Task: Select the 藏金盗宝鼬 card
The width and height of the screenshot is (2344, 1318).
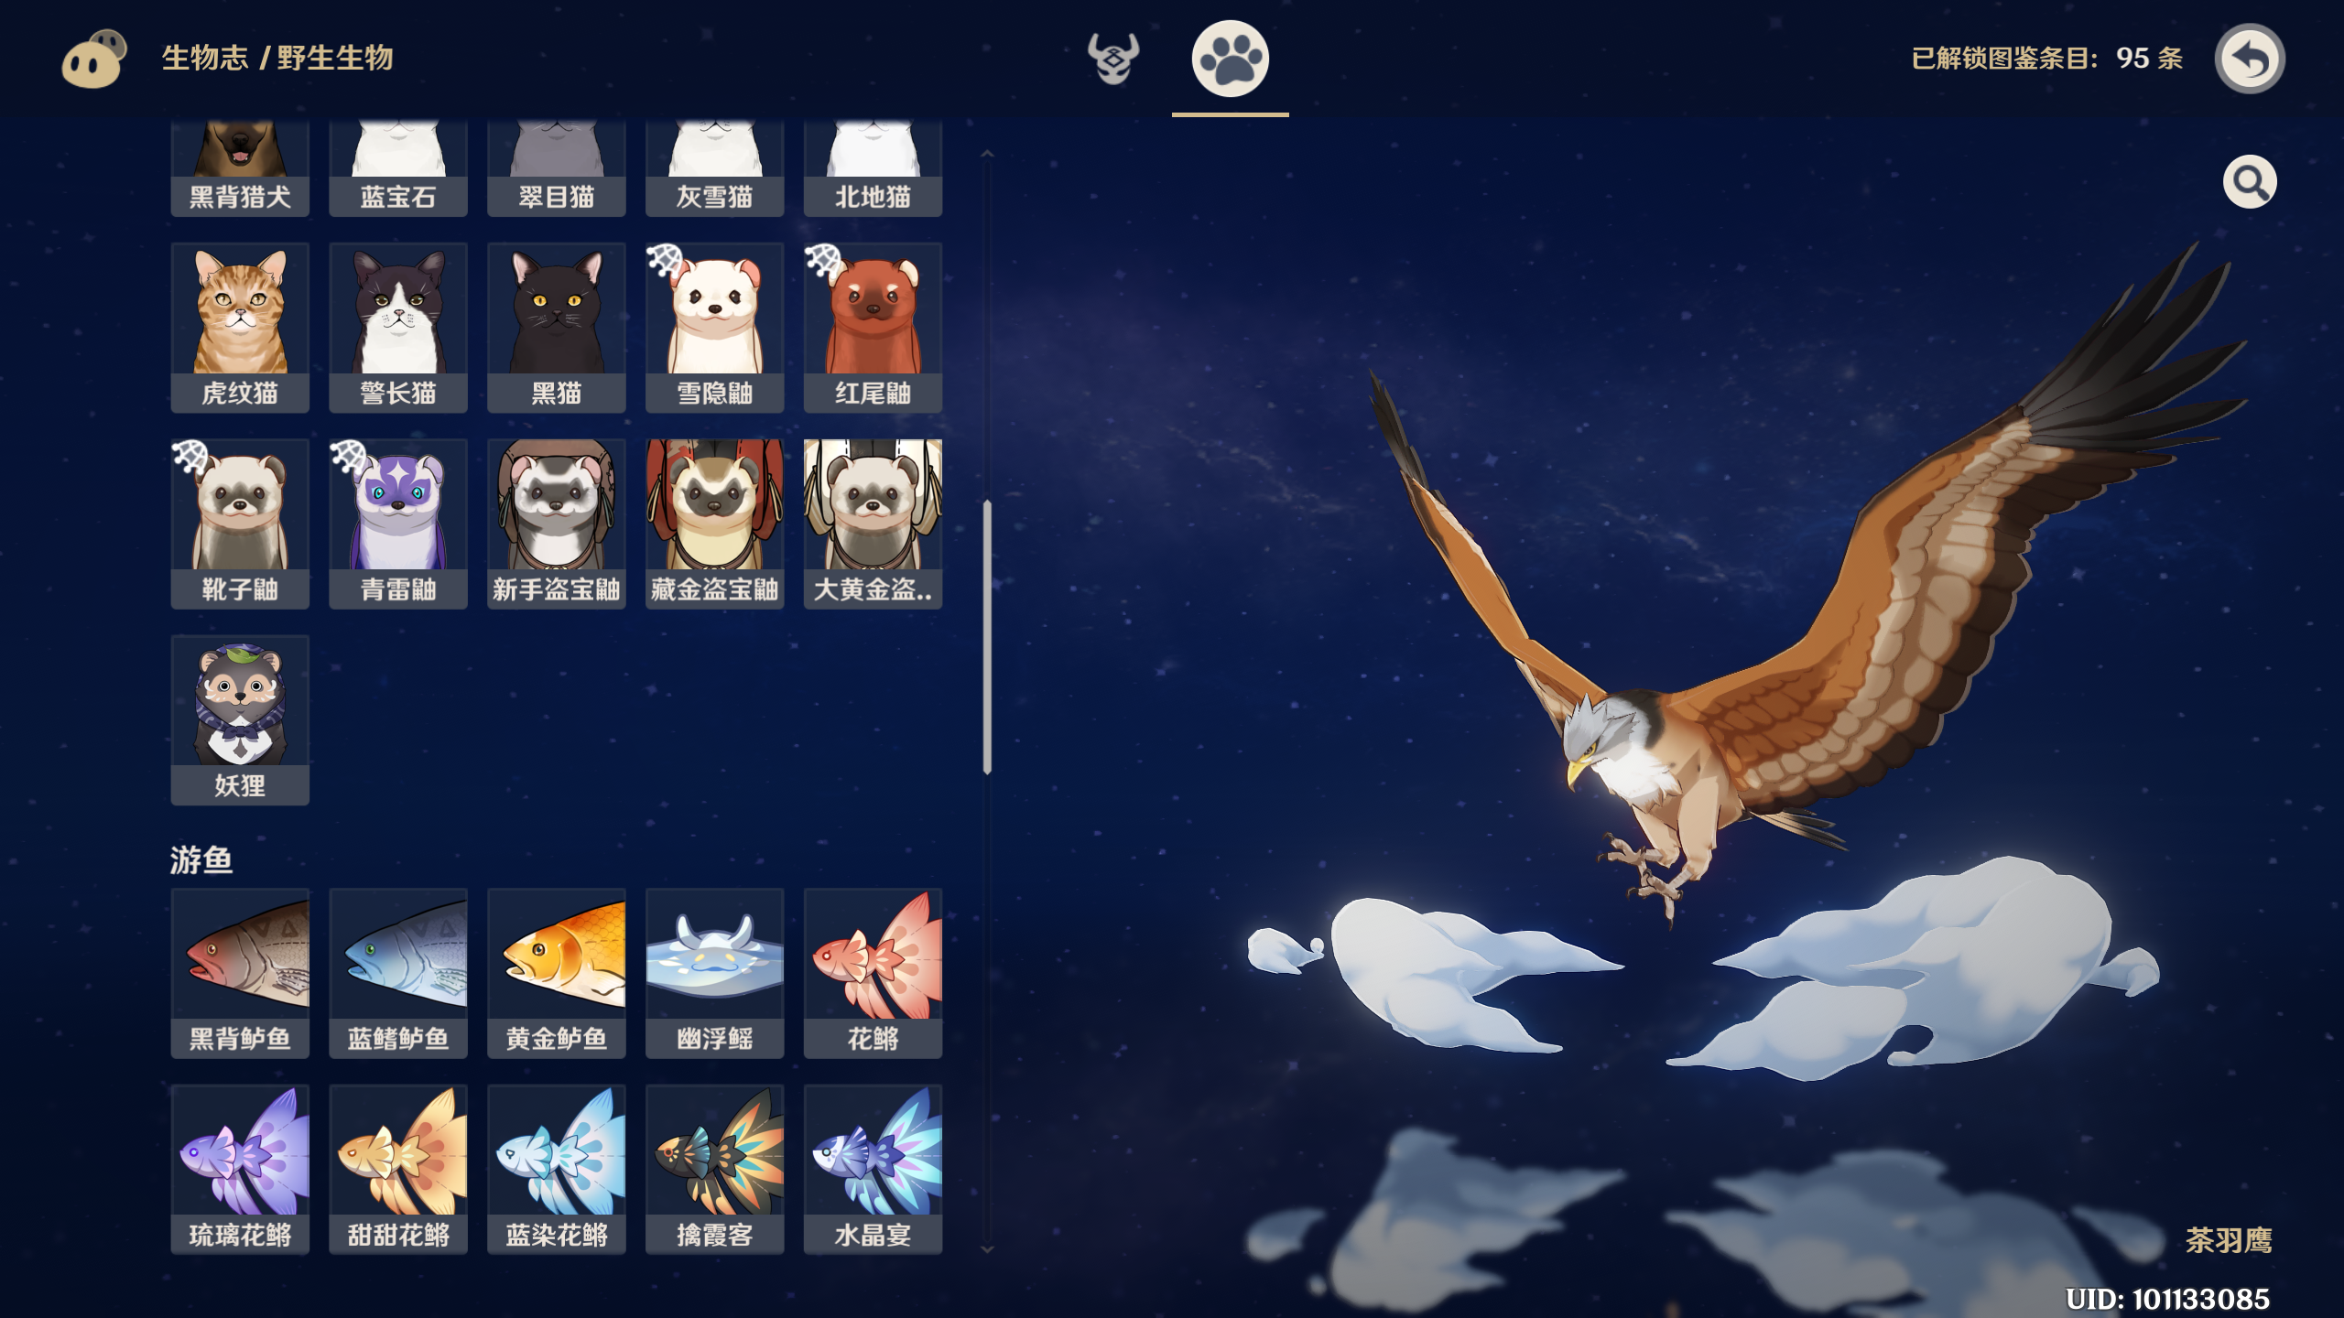Action: 715,524
